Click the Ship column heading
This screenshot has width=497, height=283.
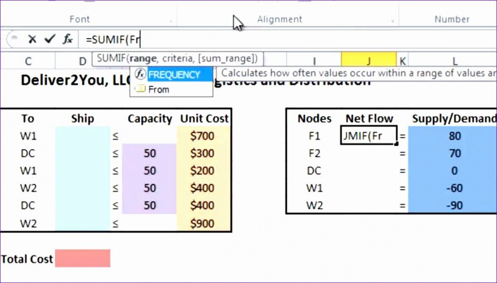(83, 118)
